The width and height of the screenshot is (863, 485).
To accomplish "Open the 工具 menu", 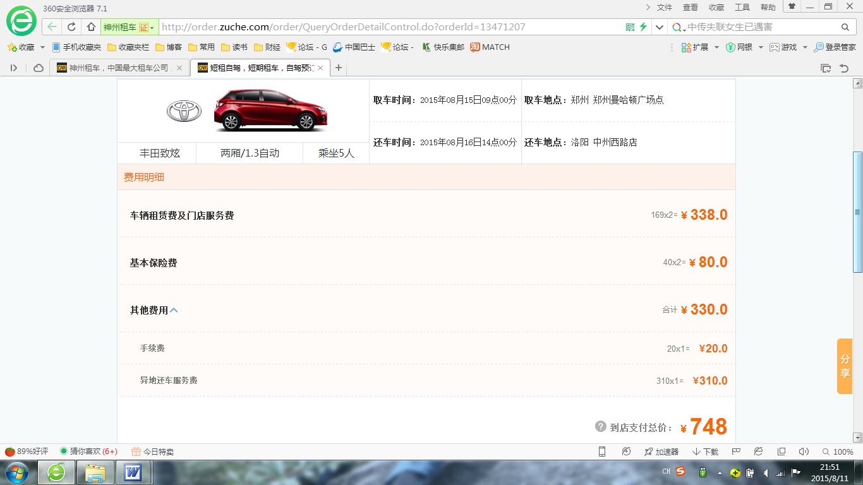I will 742,8.
